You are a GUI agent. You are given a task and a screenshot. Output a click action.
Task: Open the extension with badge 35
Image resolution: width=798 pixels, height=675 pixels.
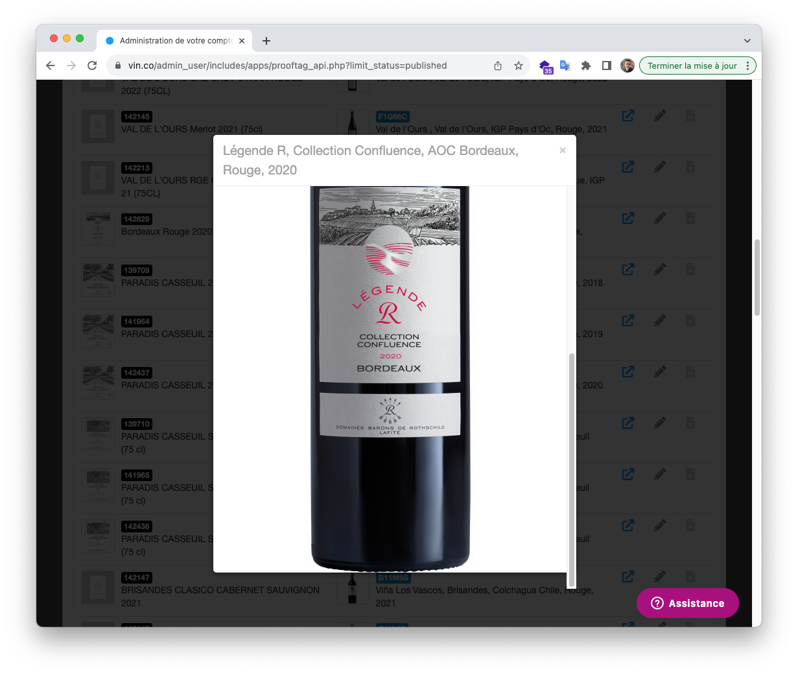click(x=545, y=66)
